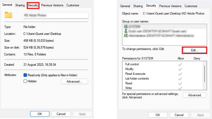This screenshot has width=212, height=119.
Task: Click the Read Allow checkmark
Action: (x=180, y=84)
